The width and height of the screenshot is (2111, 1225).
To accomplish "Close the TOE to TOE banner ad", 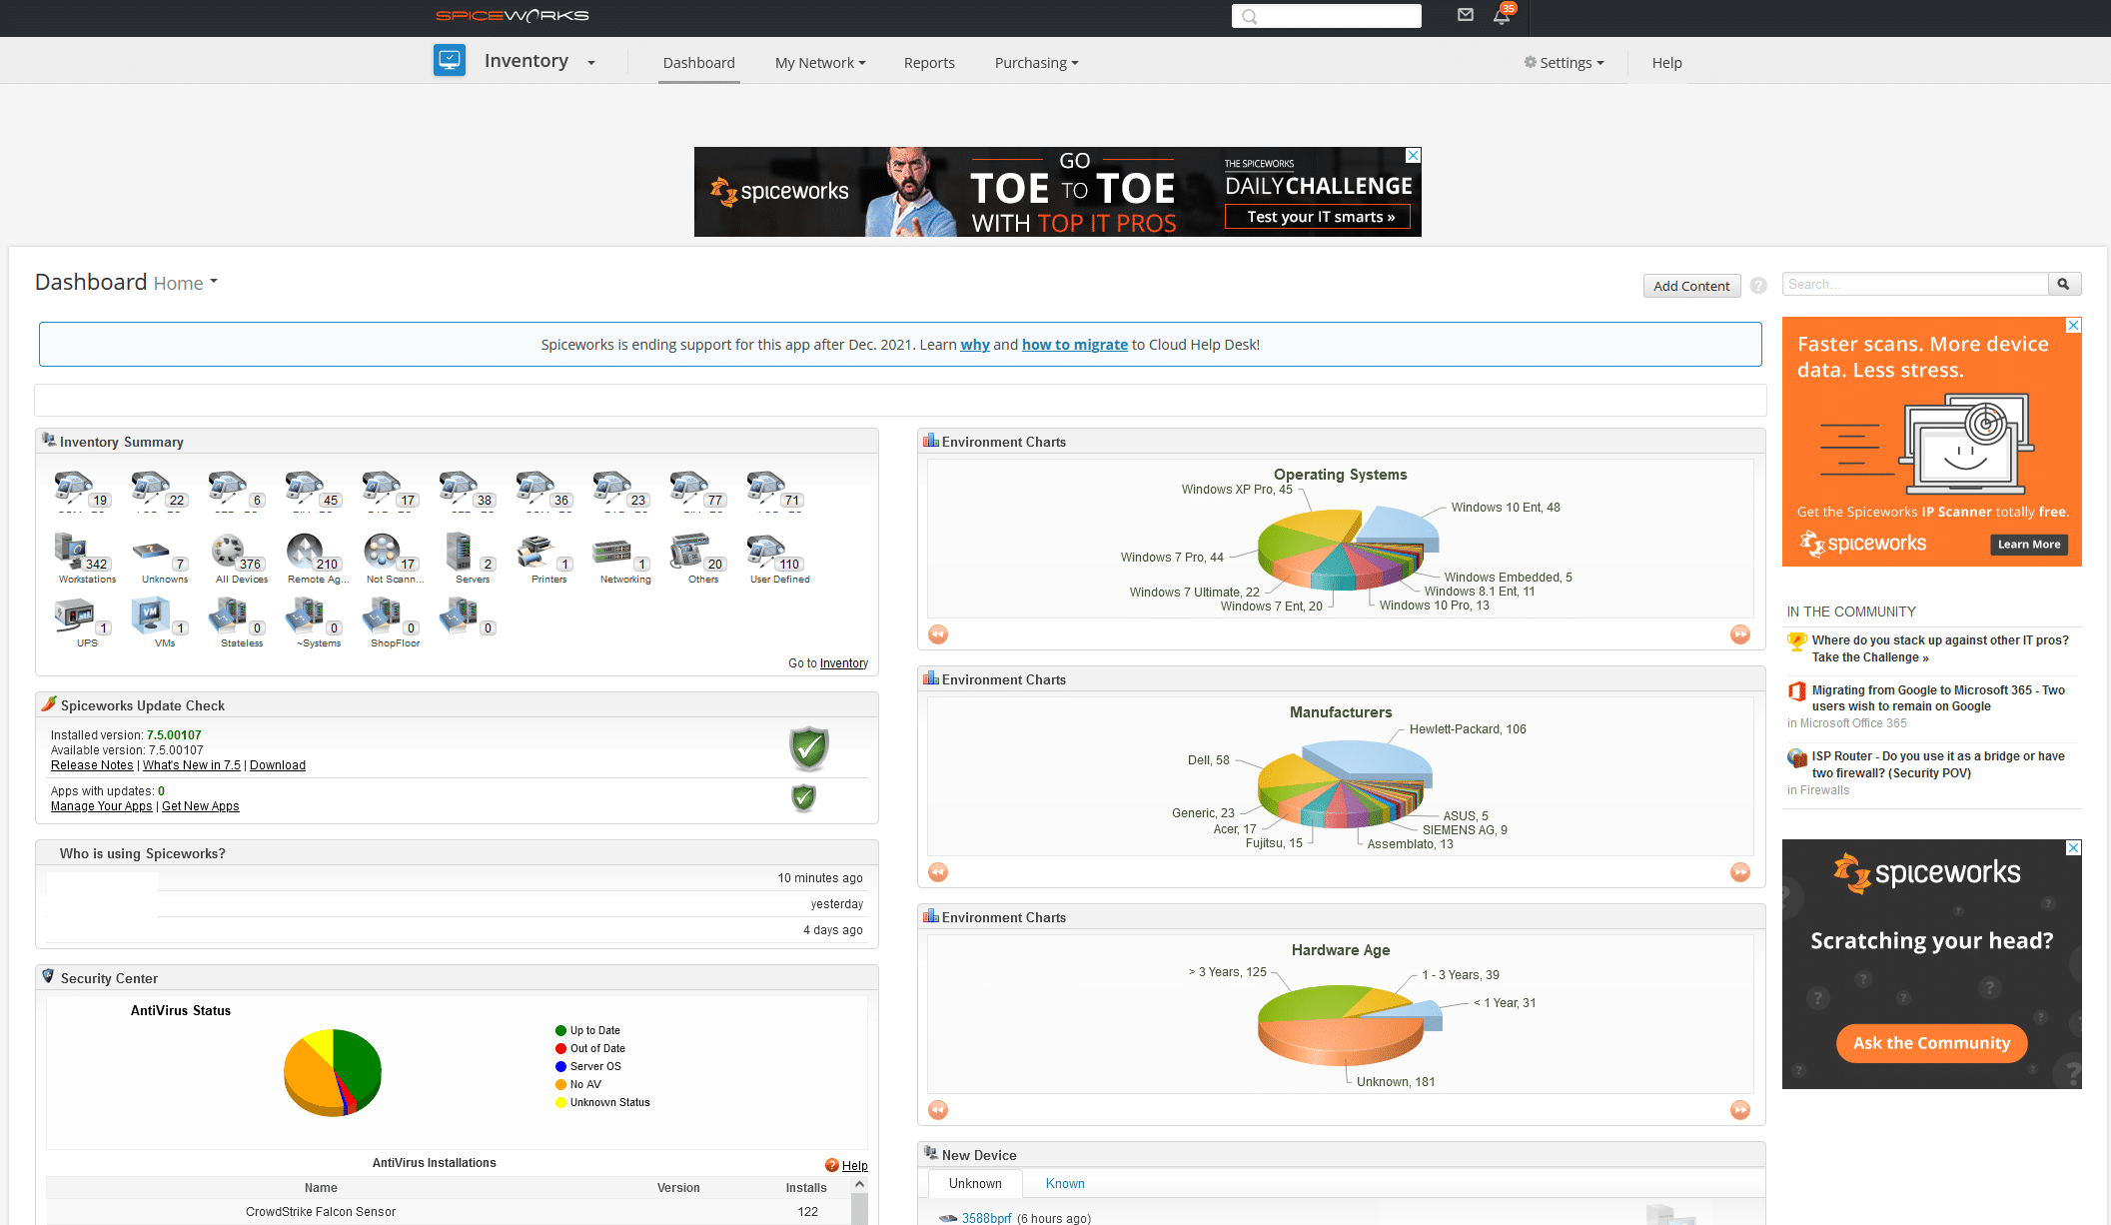I will (1413, 155).
